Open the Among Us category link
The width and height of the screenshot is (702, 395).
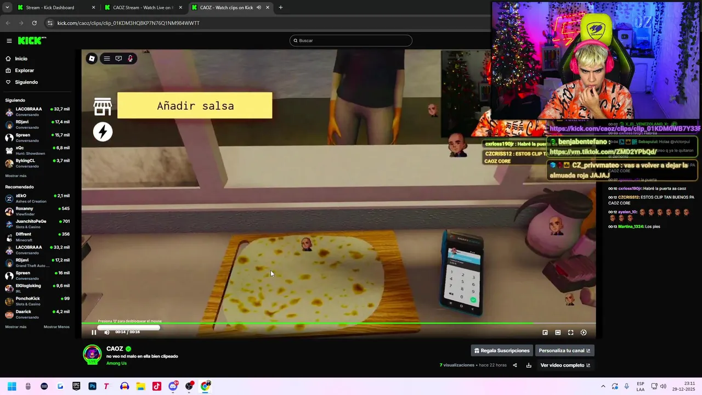point(116,363)
